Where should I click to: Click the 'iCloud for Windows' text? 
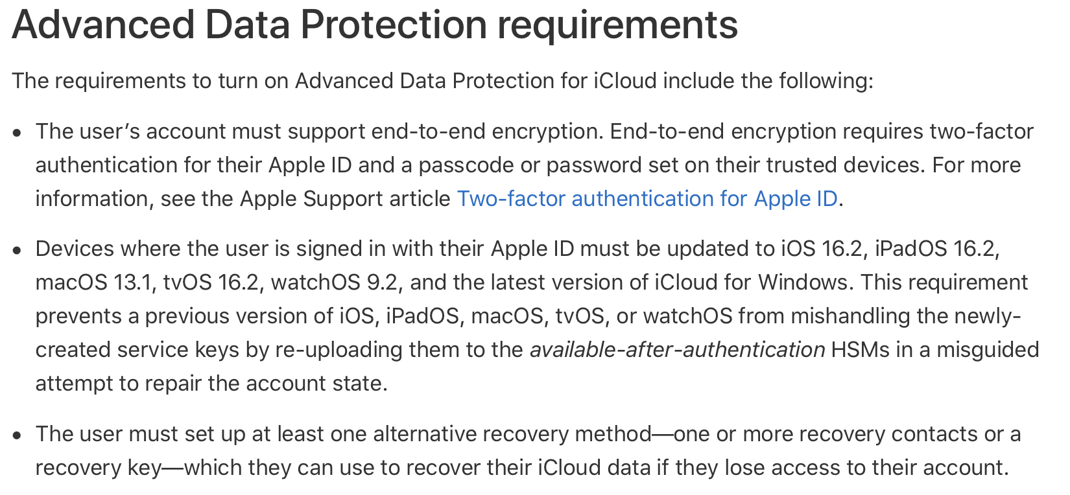(750, 282)
